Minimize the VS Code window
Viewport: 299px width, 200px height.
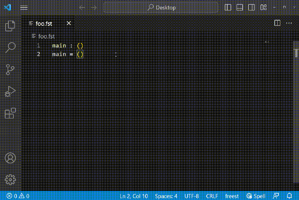pos(274,7)
